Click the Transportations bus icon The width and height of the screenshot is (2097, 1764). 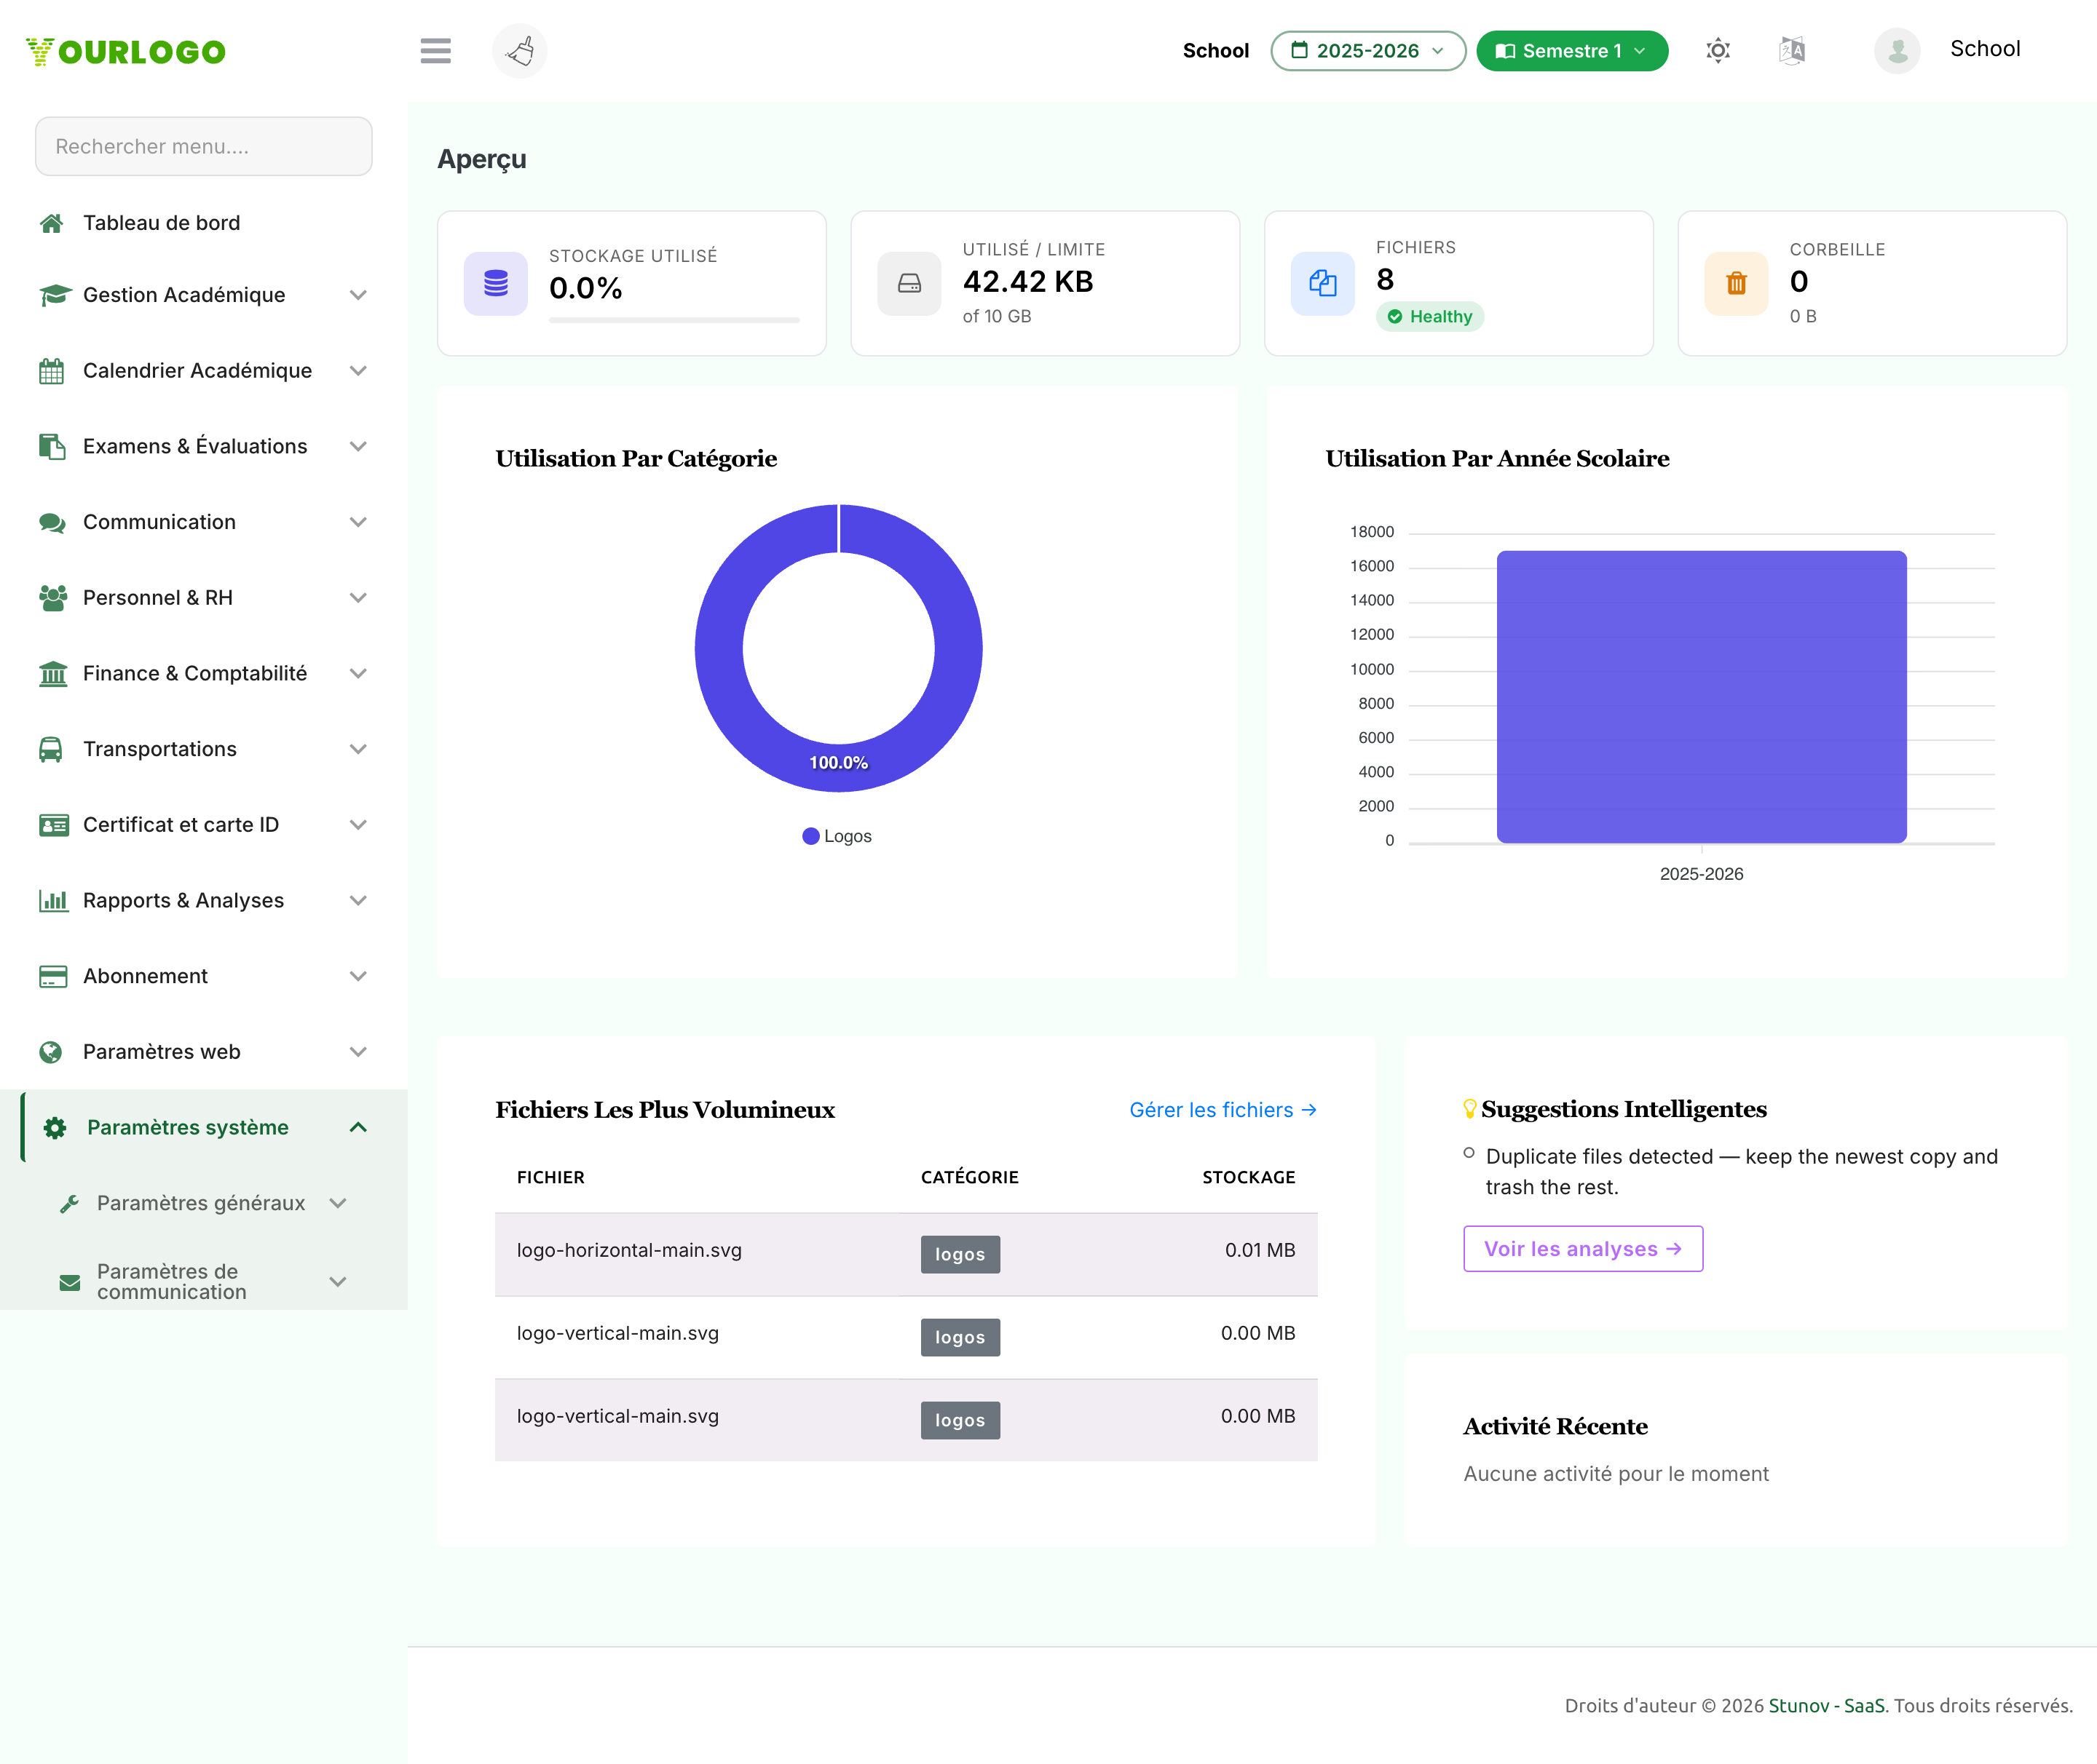coord(51,749)
